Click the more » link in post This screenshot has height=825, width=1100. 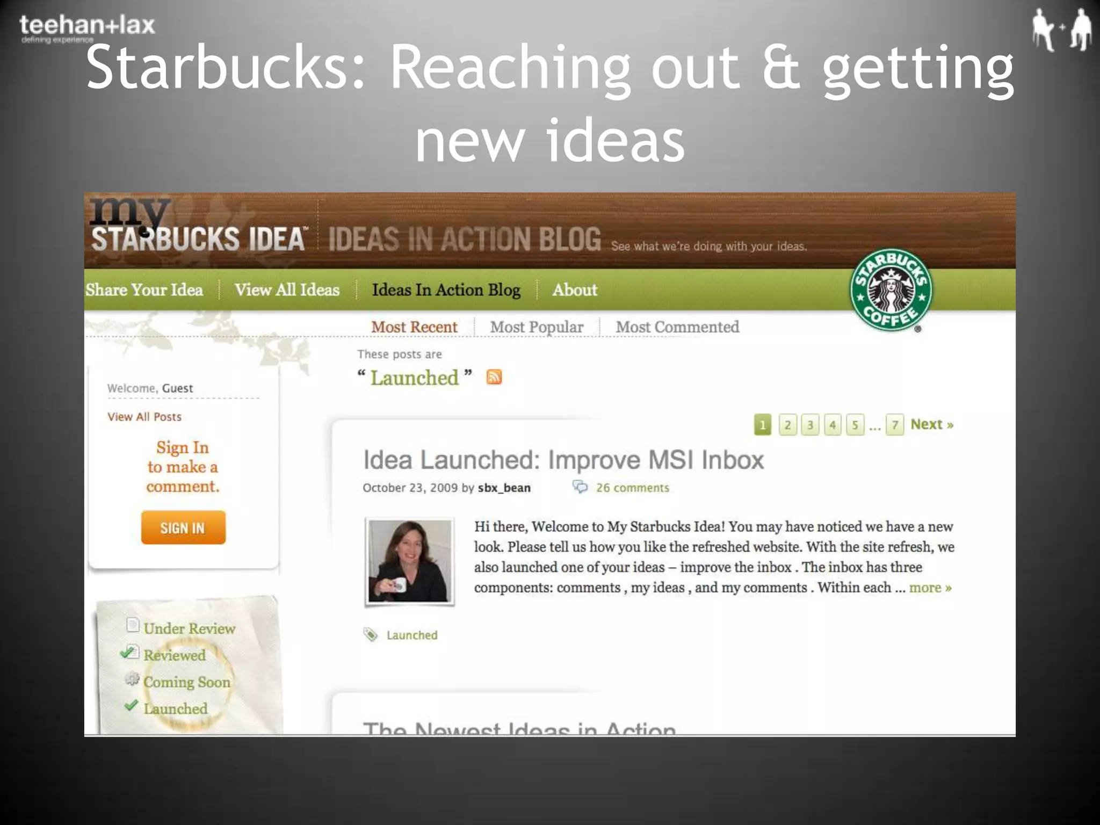click(x=930, y=588)
